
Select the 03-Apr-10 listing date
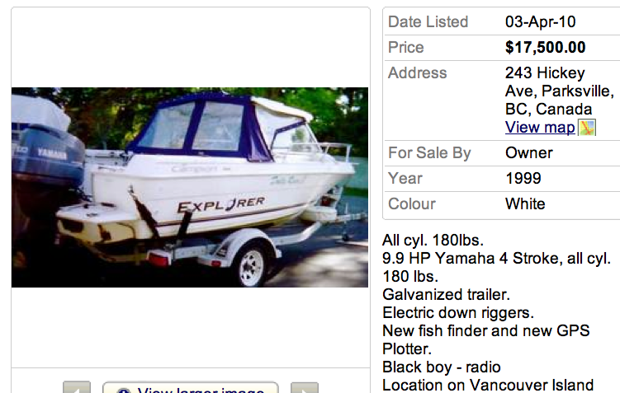(539, 22)
